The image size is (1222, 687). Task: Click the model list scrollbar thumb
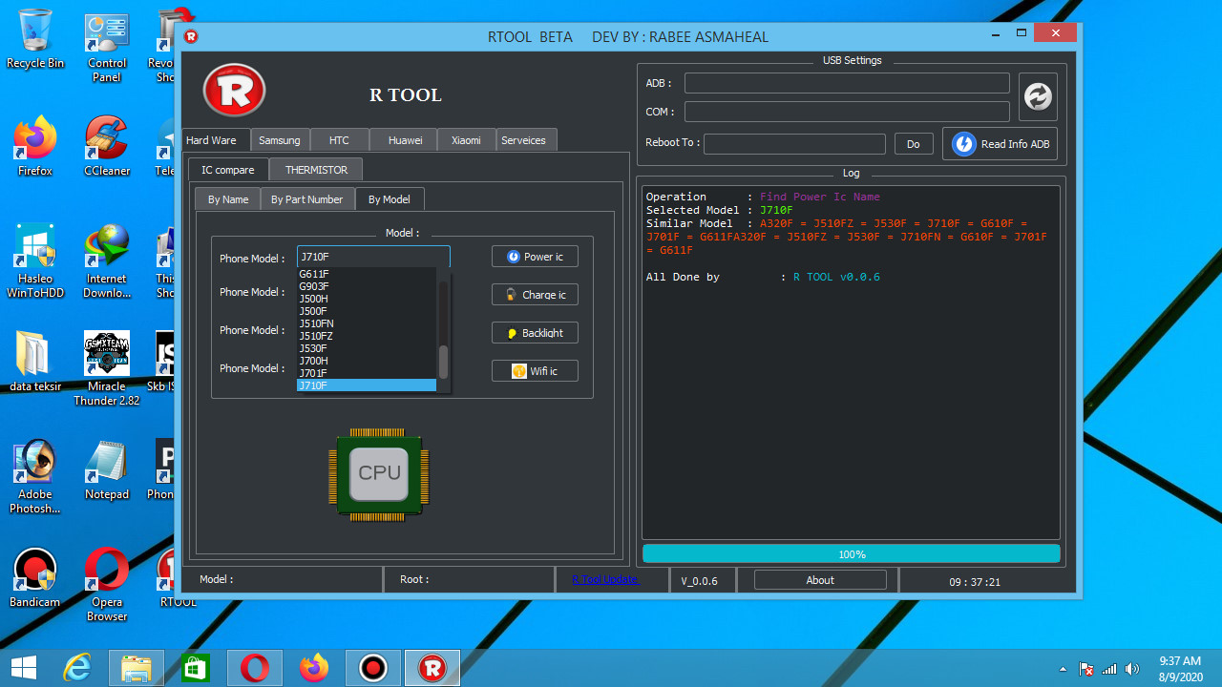click(x=443, y=363)
